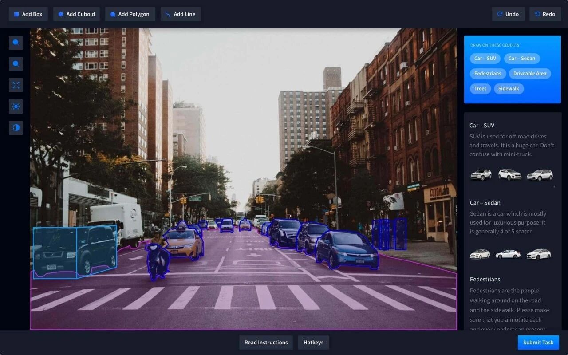
Task: Open the Hotkeys reference
Action: click(x=313, y=343)
